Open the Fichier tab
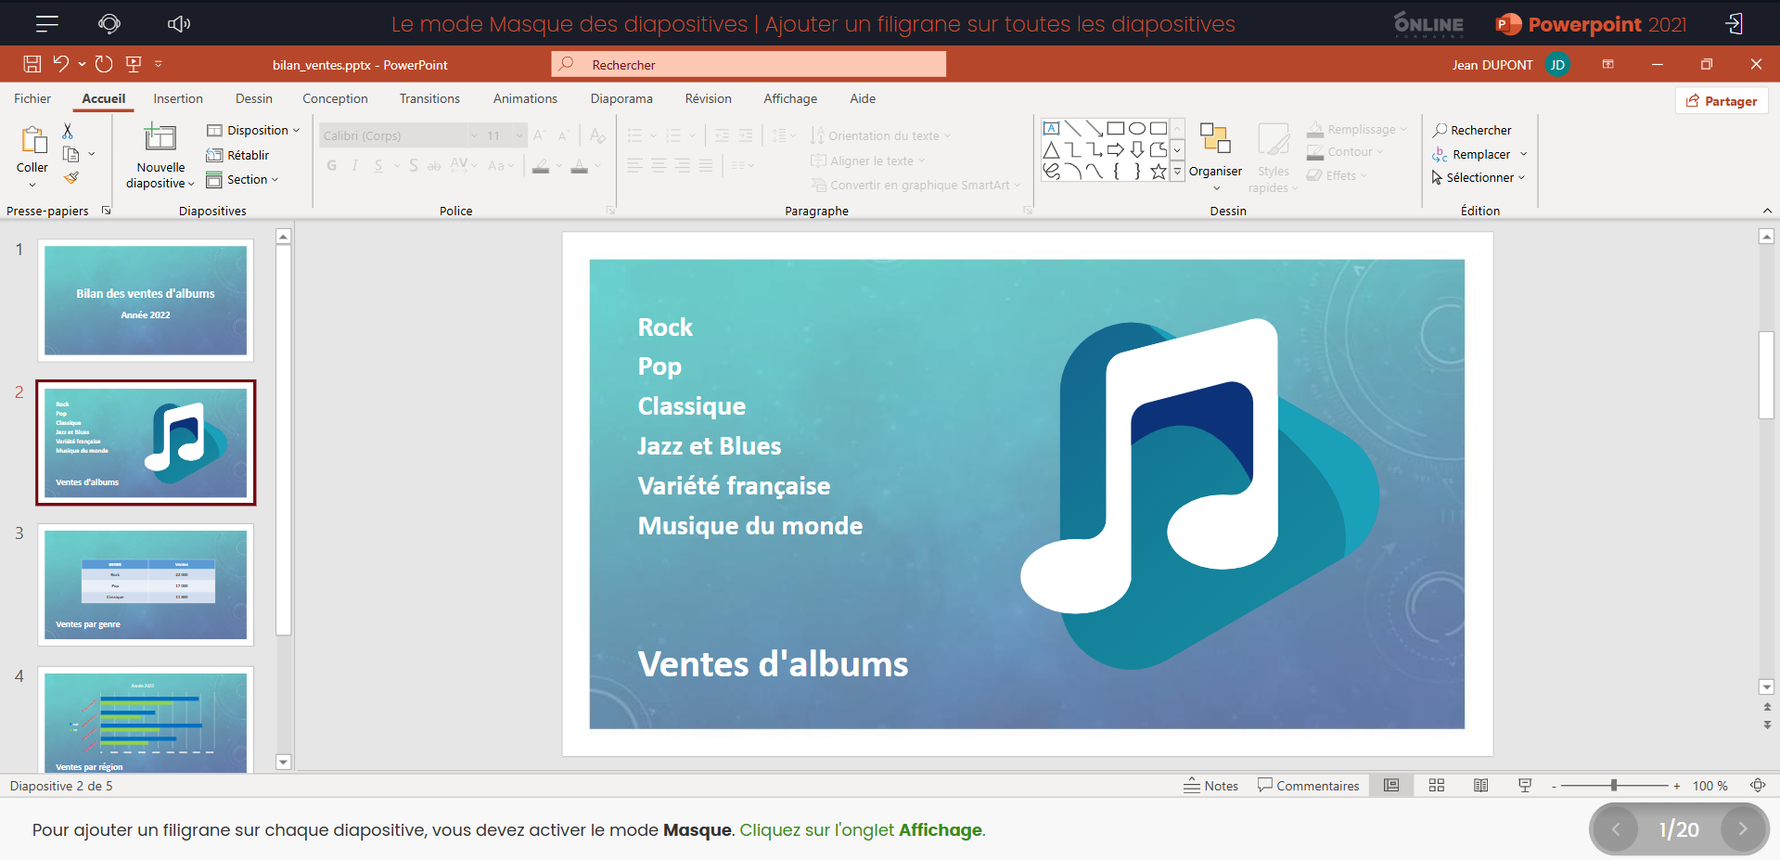This screenshot has width=1780, height=860. (32, 98)
